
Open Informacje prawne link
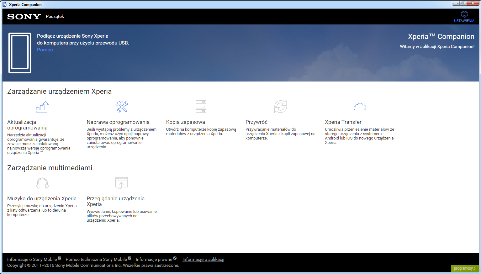click(154, 259)
